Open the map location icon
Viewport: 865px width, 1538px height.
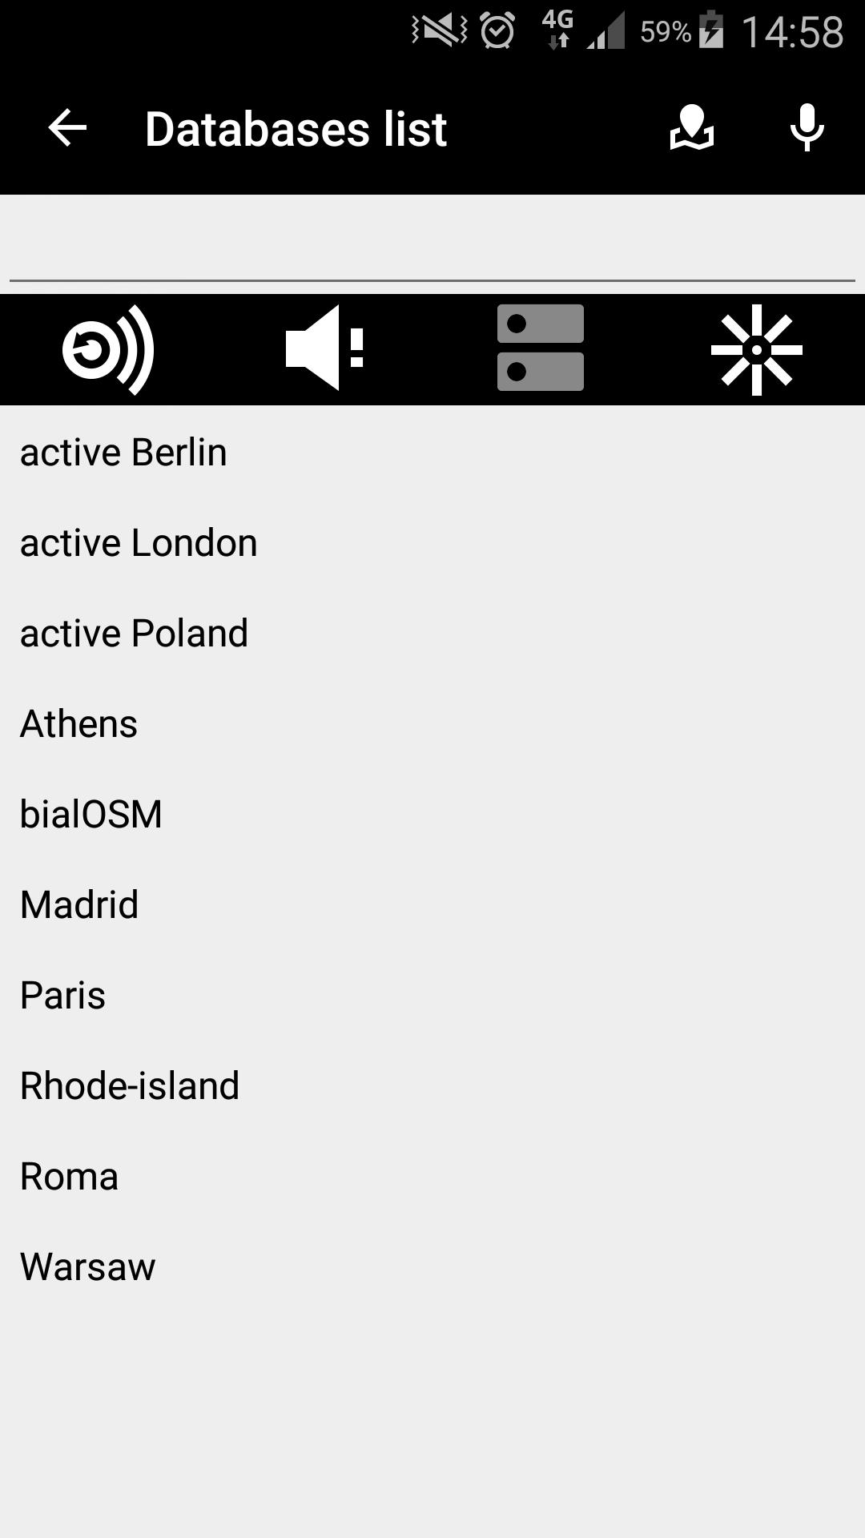(x=691, y=128)
